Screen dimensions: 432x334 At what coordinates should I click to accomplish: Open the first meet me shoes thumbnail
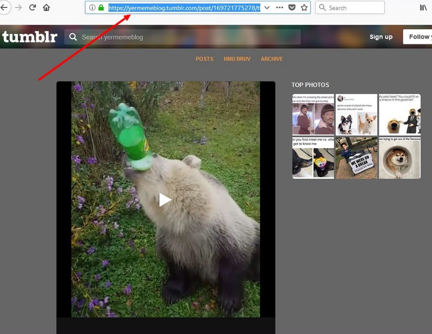(313, 158)
